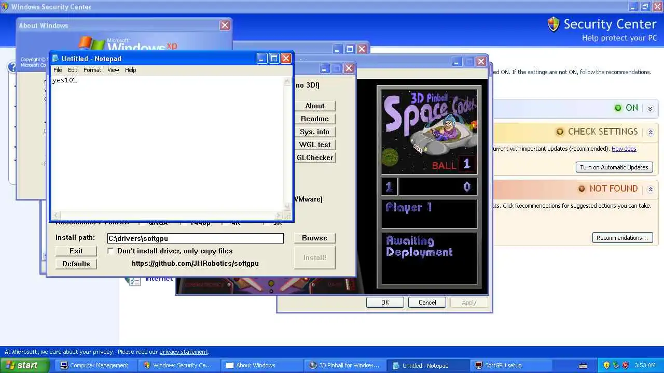Run the WGL test button
664x373 pixels.
[314, 145]
